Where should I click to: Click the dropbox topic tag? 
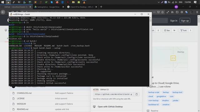click(165, 100)
